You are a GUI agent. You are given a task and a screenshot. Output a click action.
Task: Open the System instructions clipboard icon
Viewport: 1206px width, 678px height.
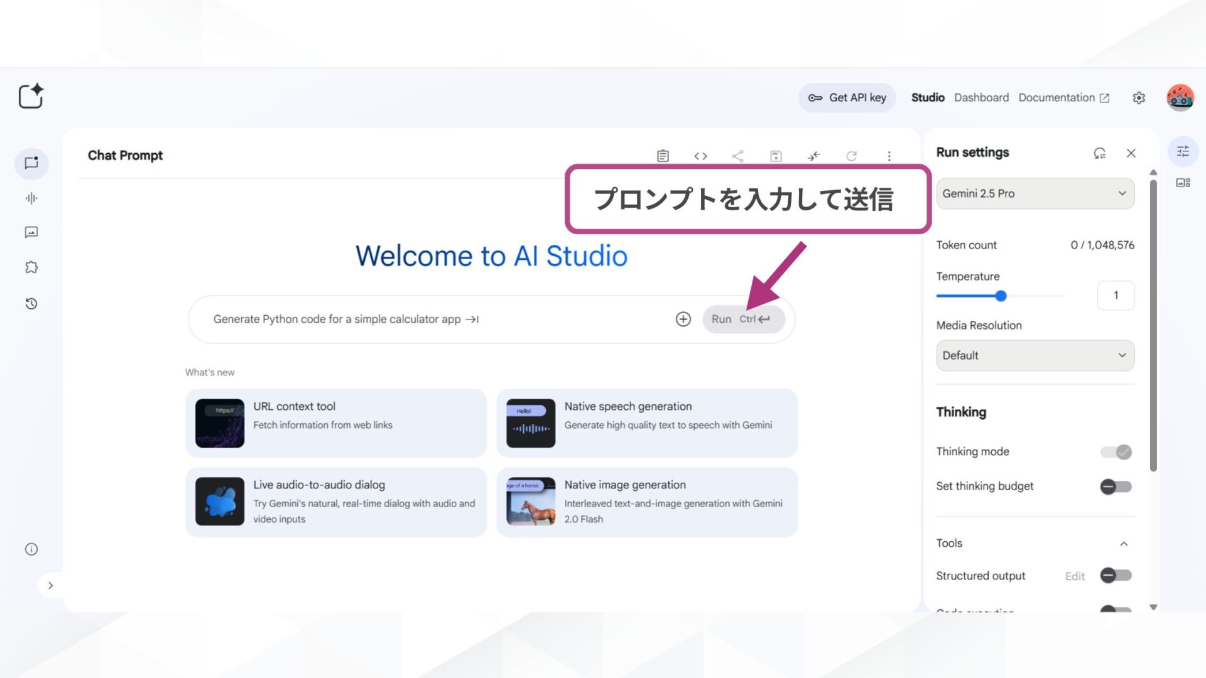point(662,156)
